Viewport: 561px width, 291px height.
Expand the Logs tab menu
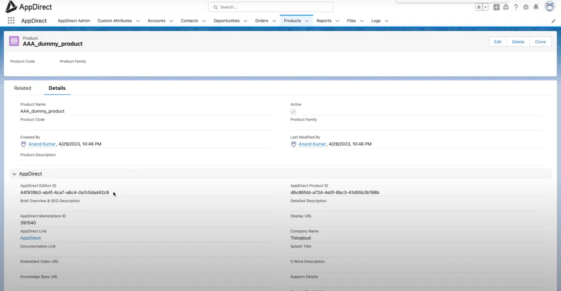[386, 21]
